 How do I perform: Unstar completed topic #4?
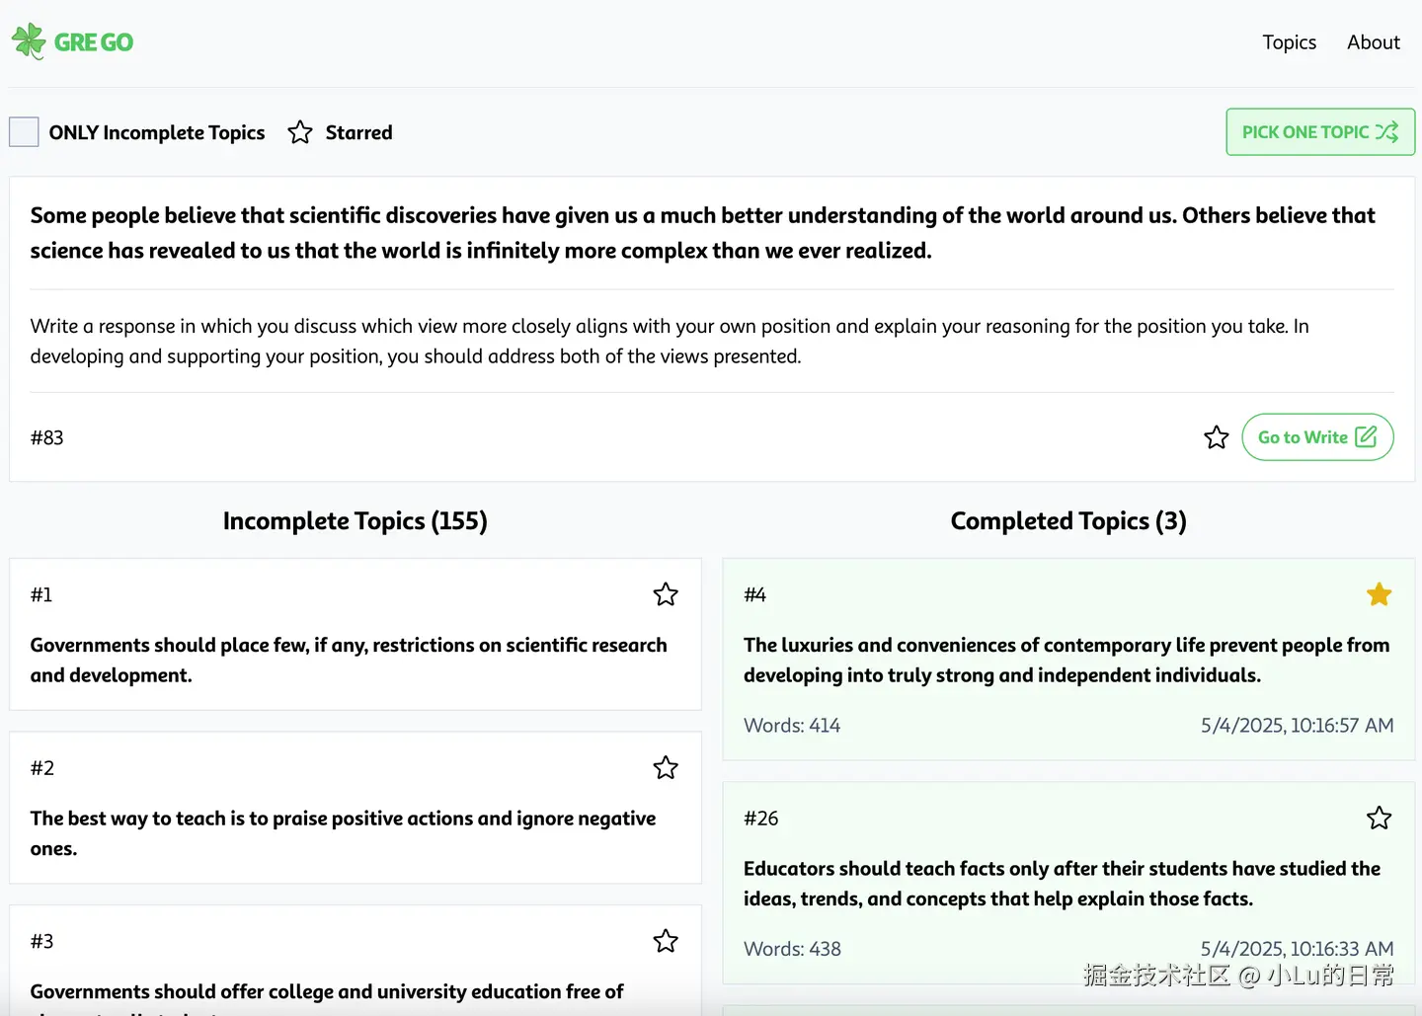coord(1379,594)
